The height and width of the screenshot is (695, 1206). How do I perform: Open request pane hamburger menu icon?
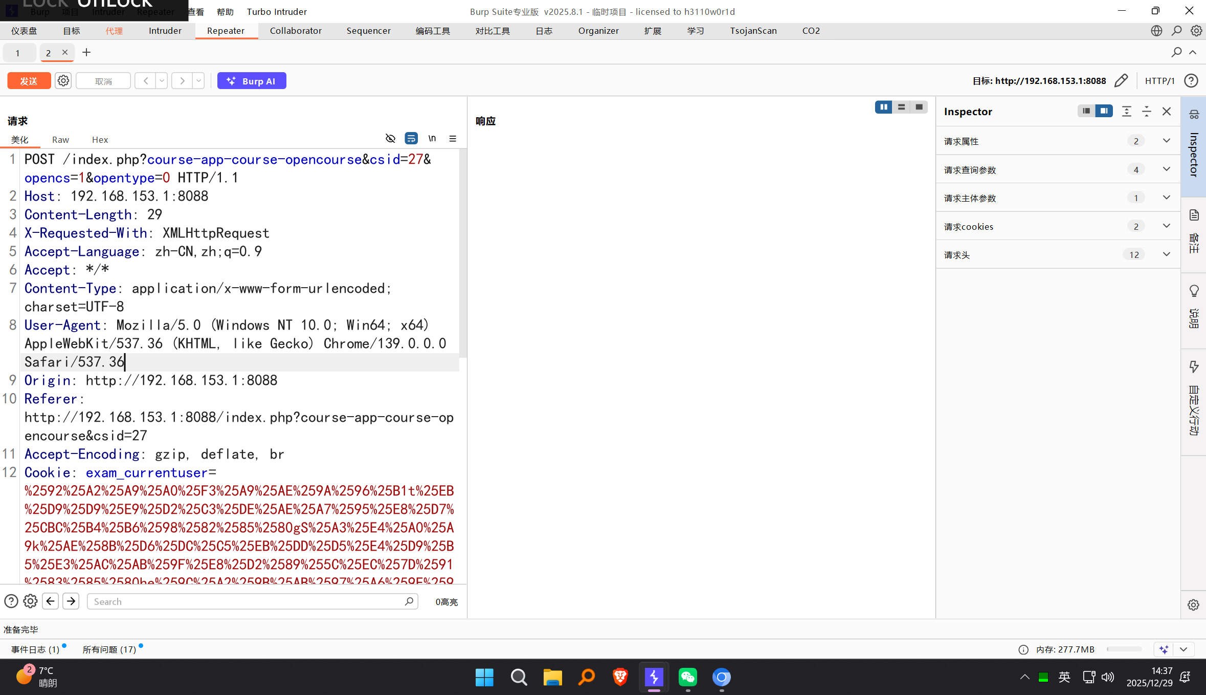(x=453, y=139)
